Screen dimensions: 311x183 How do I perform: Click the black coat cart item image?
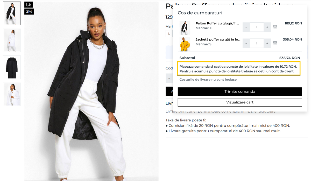tap(185, 28)
